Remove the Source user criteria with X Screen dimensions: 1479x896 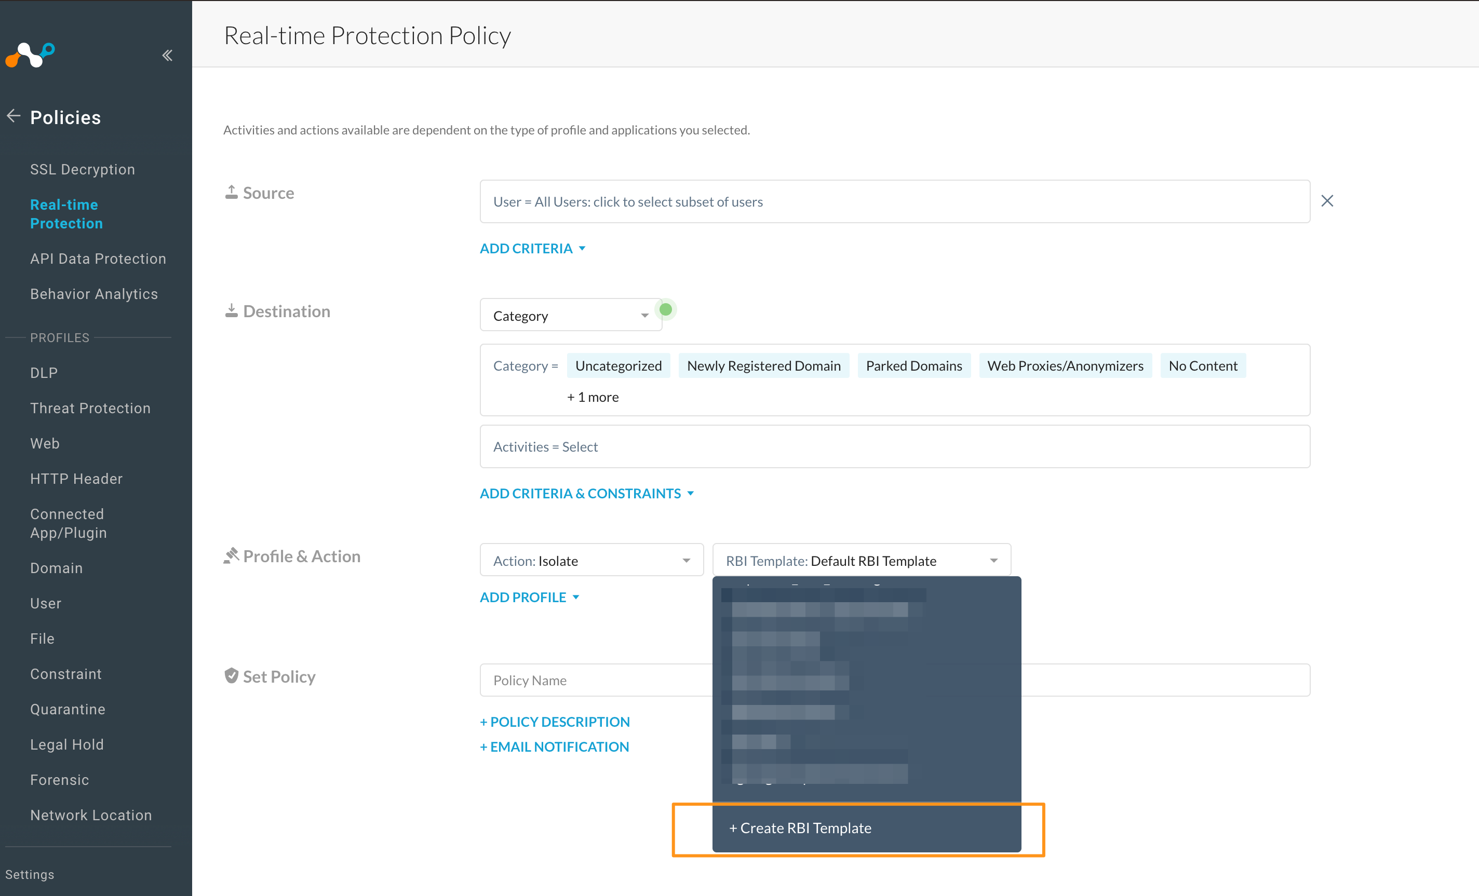(1326, 201)
